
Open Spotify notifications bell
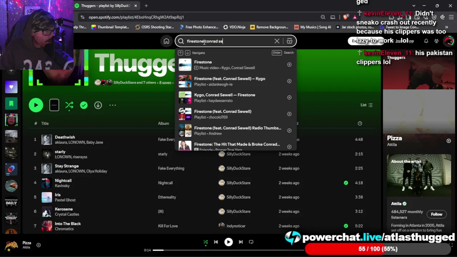coord(426,41)
